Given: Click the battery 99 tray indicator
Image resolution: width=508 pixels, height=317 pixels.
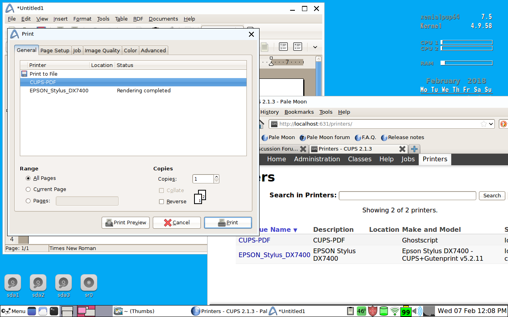Looking at the screenshot, I should (406, 311).
